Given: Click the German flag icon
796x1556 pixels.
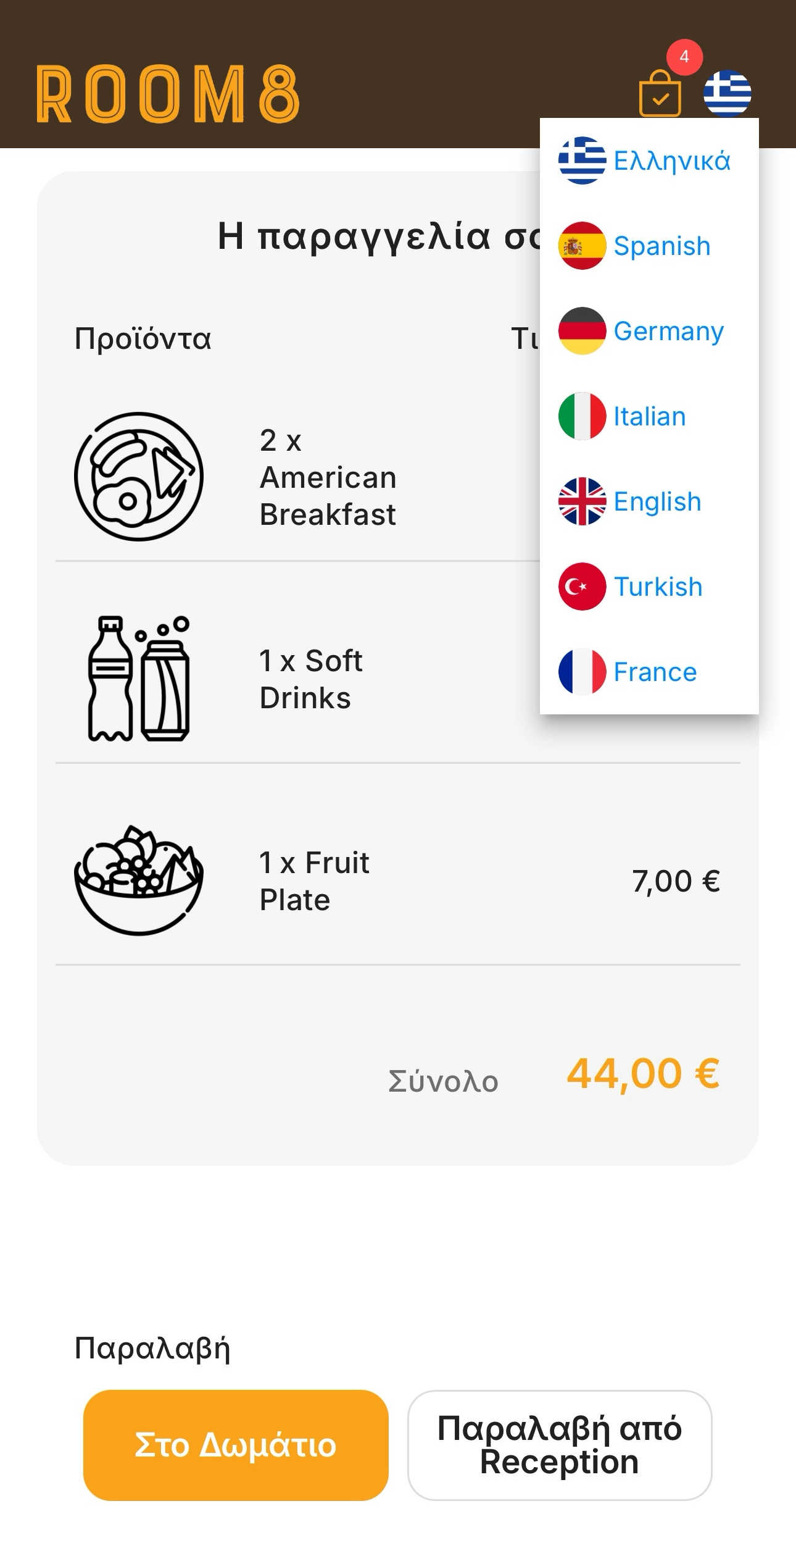Looking at the screenshot, I should click(x=582, y=331).
